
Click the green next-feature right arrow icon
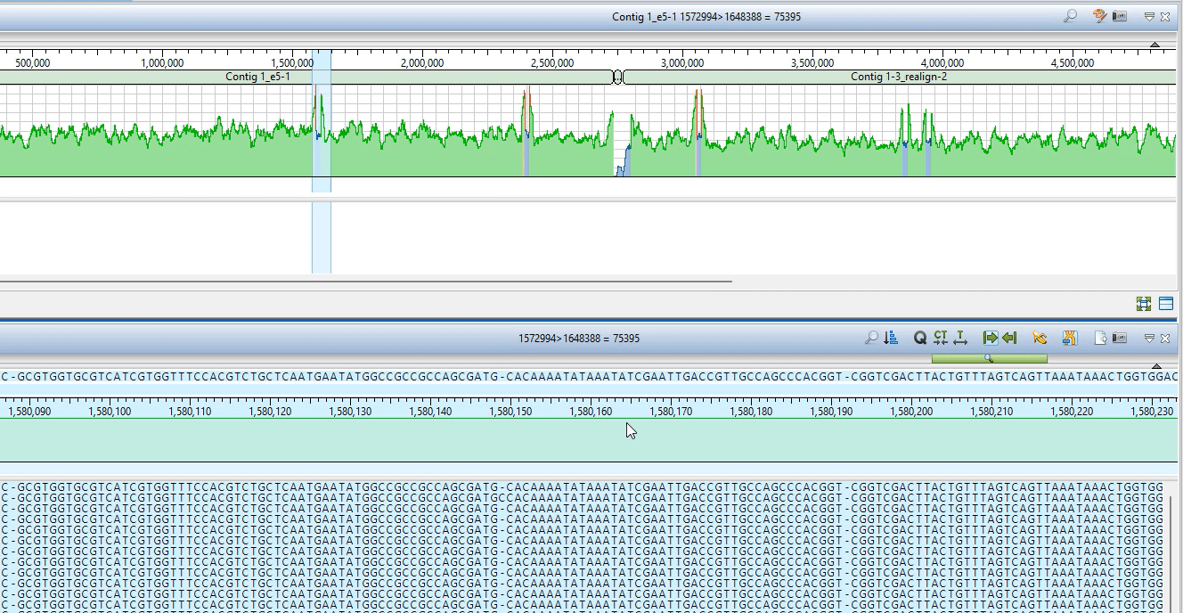click(x=990, y=338)
